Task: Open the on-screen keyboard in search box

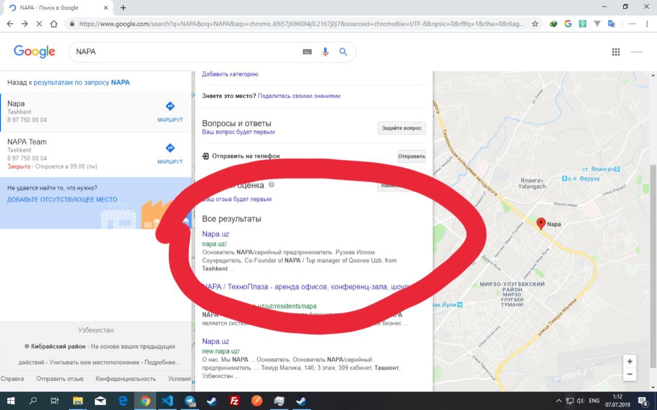Action: click(x=307, y=52)
